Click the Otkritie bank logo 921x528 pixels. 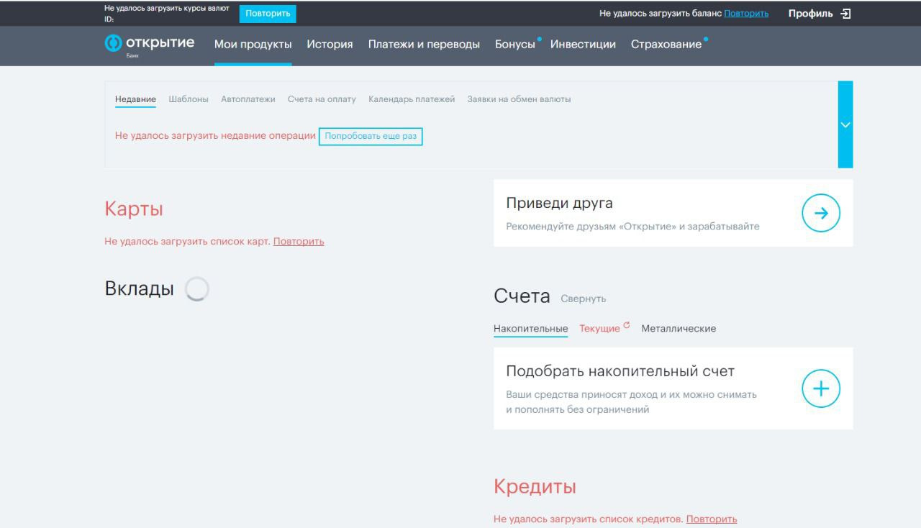click(x=150, y=45)
